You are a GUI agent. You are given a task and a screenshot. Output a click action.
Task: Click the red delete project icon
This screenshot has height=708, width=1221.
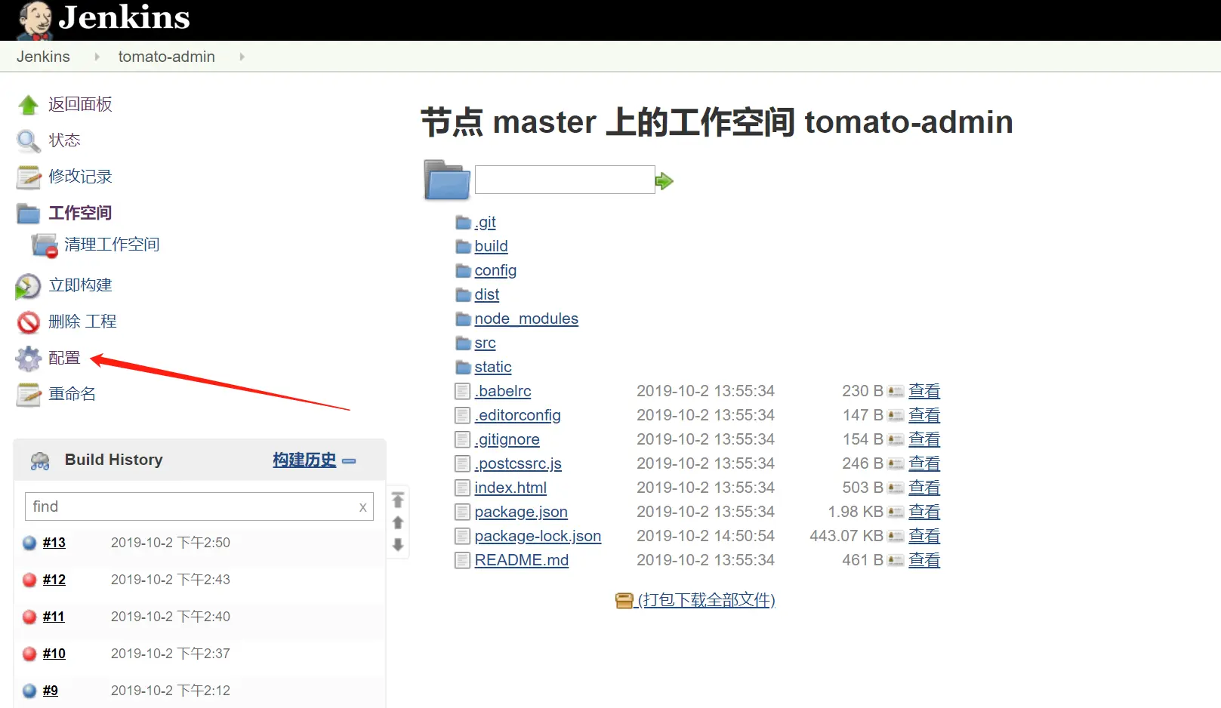pos(29,322)
